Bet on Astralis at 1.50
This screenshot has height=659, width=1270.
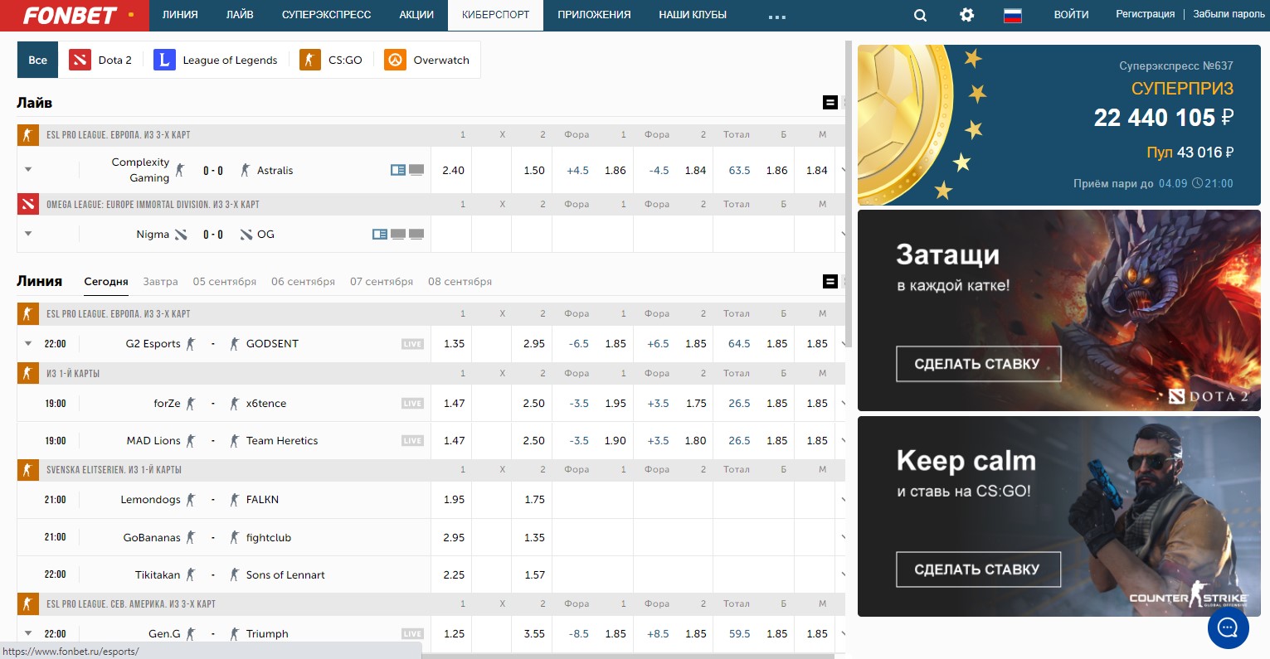pyautogui.click(x=533, y=170)
